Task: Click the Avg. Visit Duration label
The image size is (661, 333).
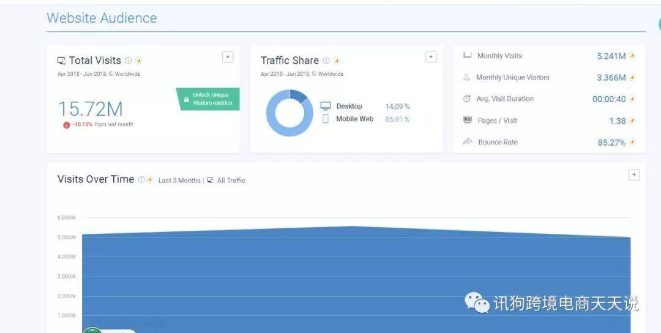Action: tap(505, 99)
